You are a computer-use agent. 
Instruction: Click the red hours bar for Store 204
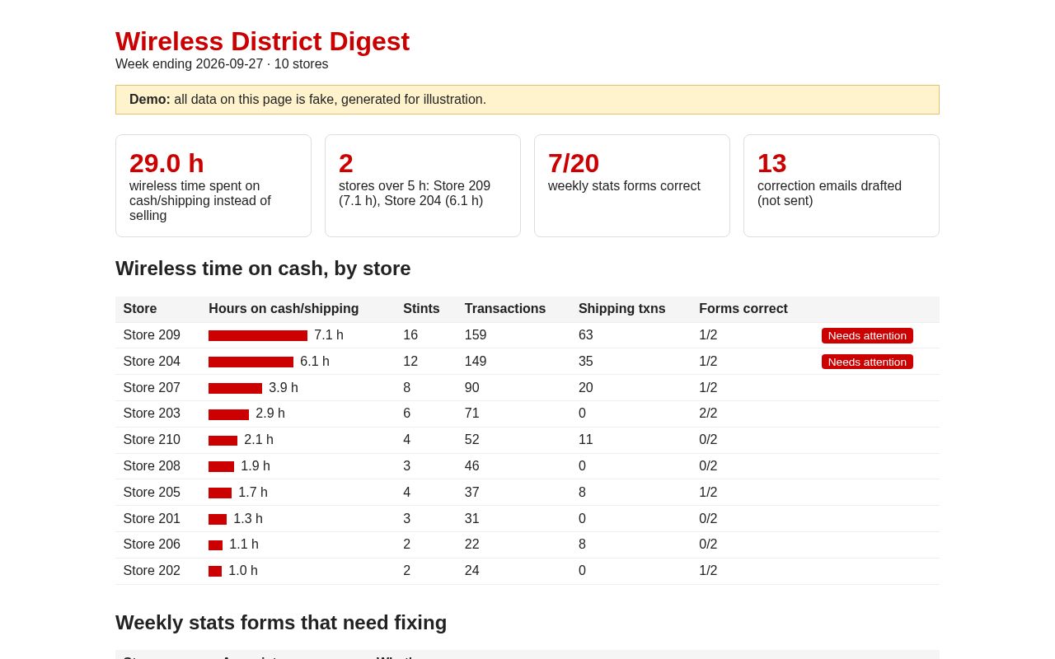point(251,362)
